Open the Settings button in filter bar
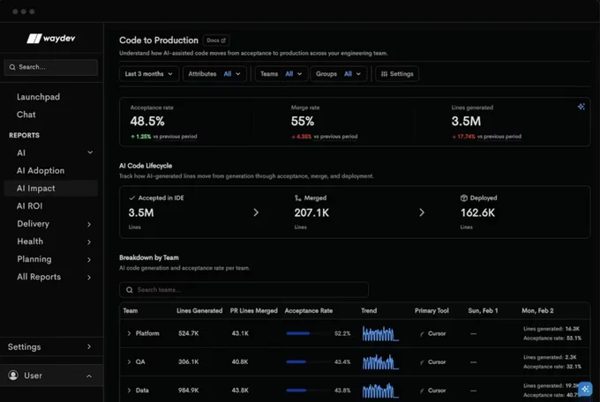Screen dimensions: 600x402 pos(397,74)
